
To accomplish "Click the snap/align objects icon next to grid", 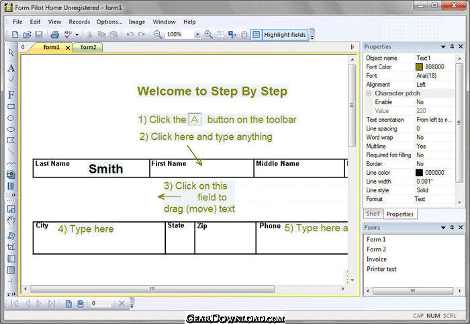I will coord(232,35).
